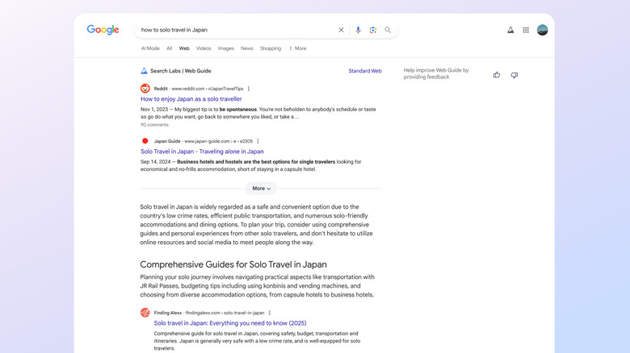
Task: Switch to the All results tab
Action: click(169, 48)
